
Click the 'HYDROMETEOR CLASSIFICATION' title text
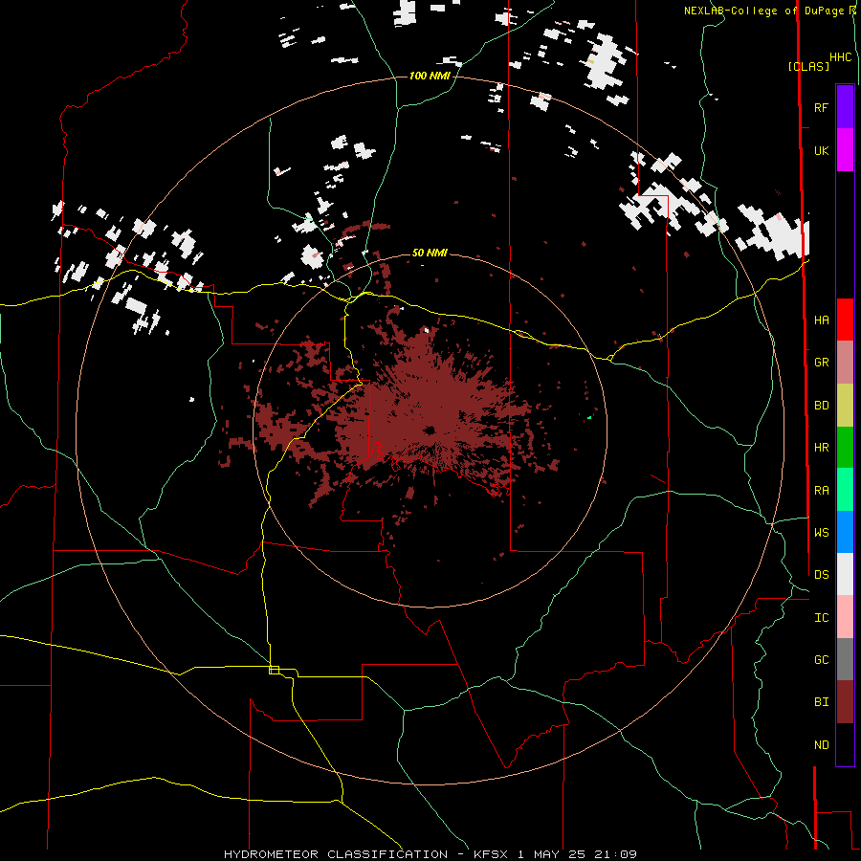(336, 854)
